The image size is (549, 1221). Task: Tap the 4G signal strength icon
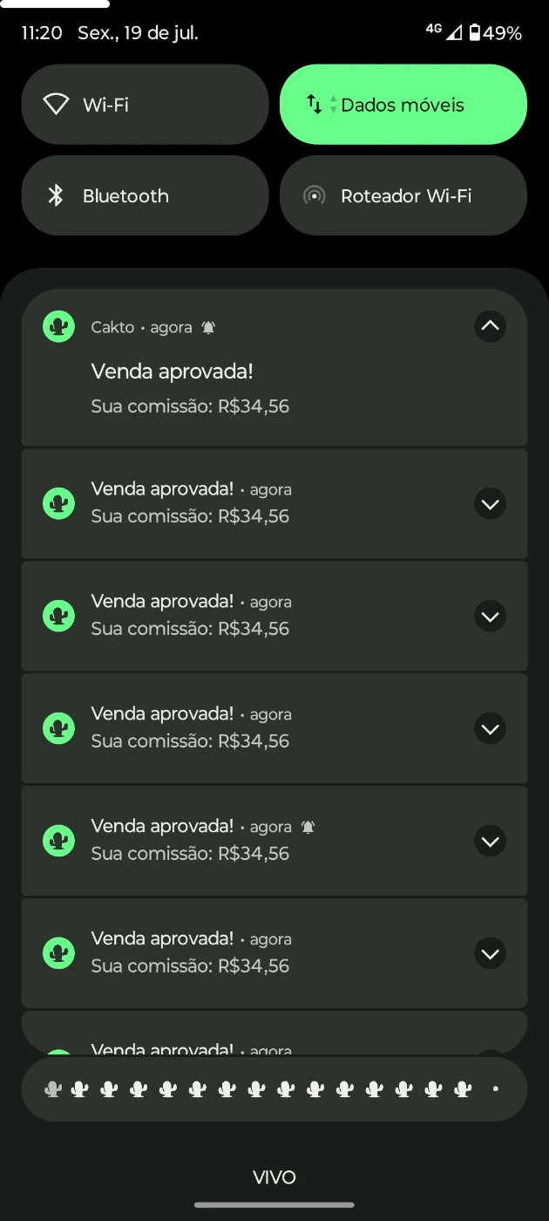454,33
